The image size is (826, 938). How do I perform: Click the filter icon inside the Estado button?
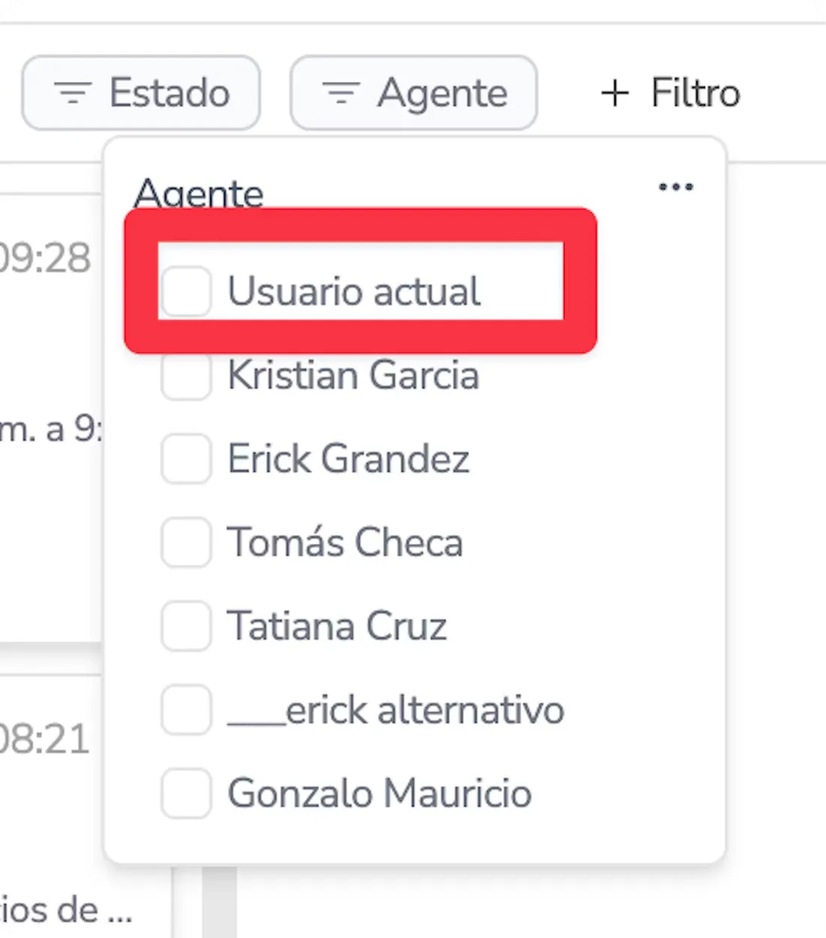coord(72,93)
